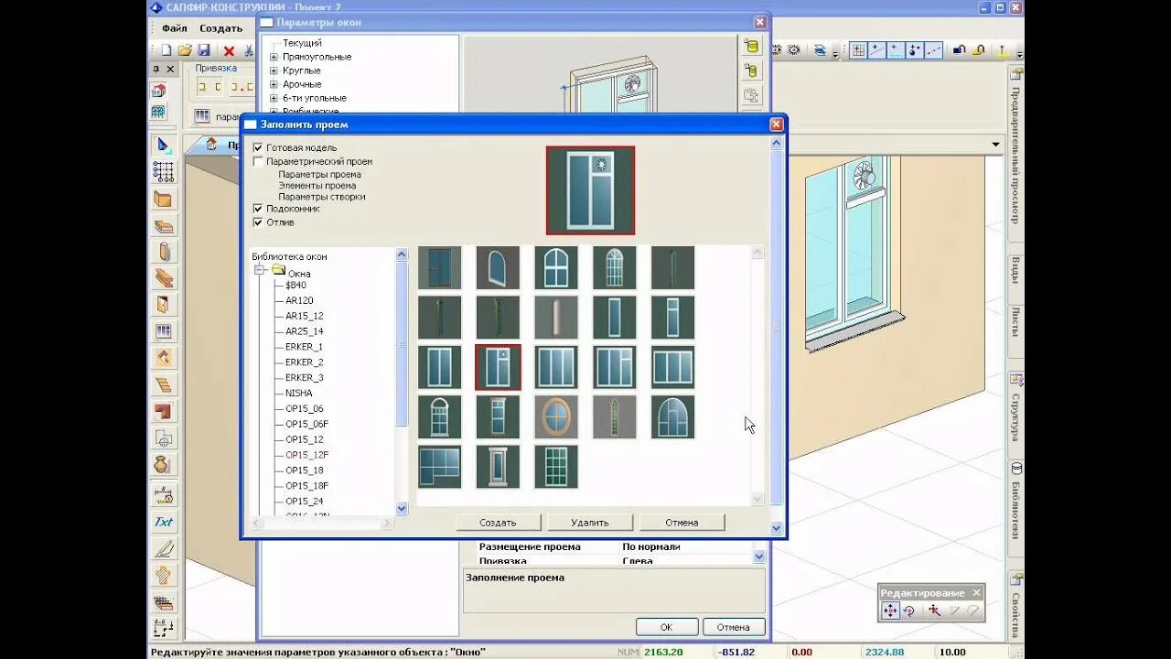The image size is (1171, 659).
Task: Activate the wall creation tool
Action: (163, 199)
